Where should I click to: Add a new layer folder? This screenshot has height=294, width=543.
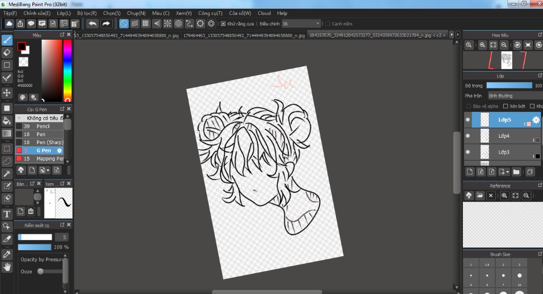tap(516, 172)
